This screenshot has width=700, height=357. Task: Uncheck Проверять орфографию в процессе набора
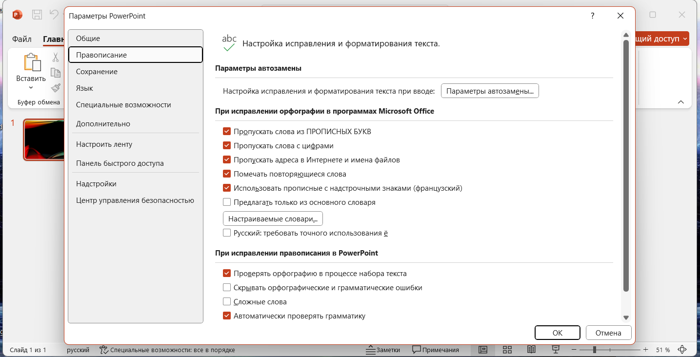click(227, 274)
